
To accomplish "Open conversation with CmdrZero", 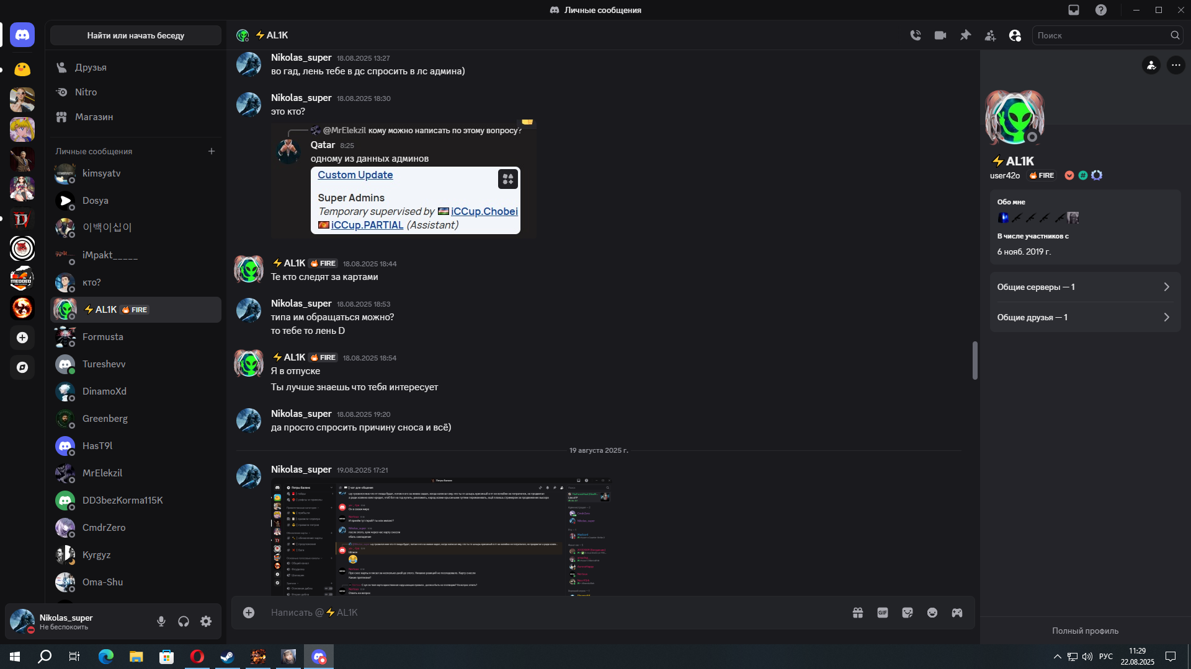I will pyautogui.click(x=136, y=528).
